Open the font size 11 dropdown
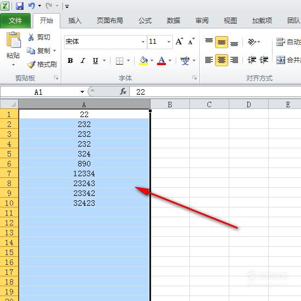The height and width of the screenshot is (301, 301). (x=169, y=42)
